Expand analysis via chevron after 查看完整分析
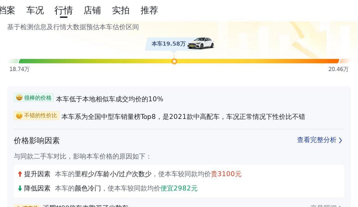The height and width of the screenshot is (207, 358). click(x=340, y=140)
